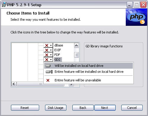Choose 'Will be installed on local hard drive'
The height and width of the screenshot is (116, 148).
(88, 66)
